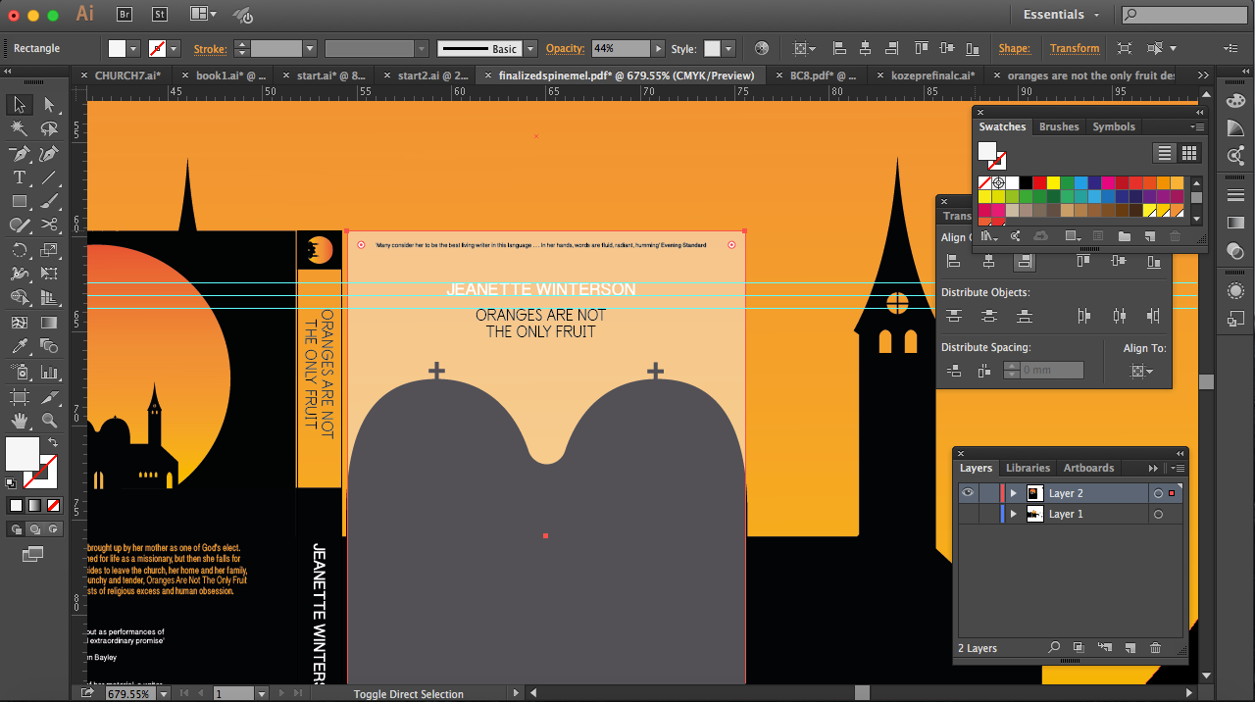Image resolution: width=1255 pixels, height=702 pixels.
Task: Select the Line Segment tool
Action: pyautogui.click(x=49, y=177)
